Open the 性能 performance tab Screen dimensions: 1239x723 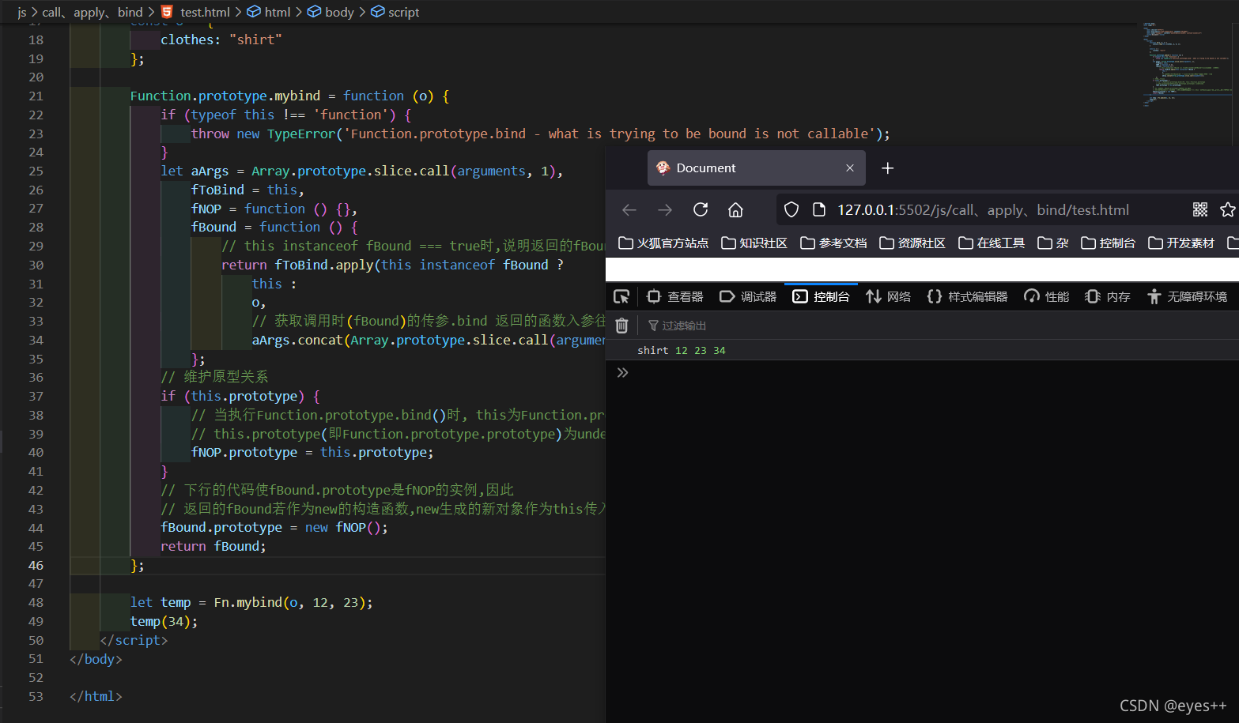[x=1046, y=296]
